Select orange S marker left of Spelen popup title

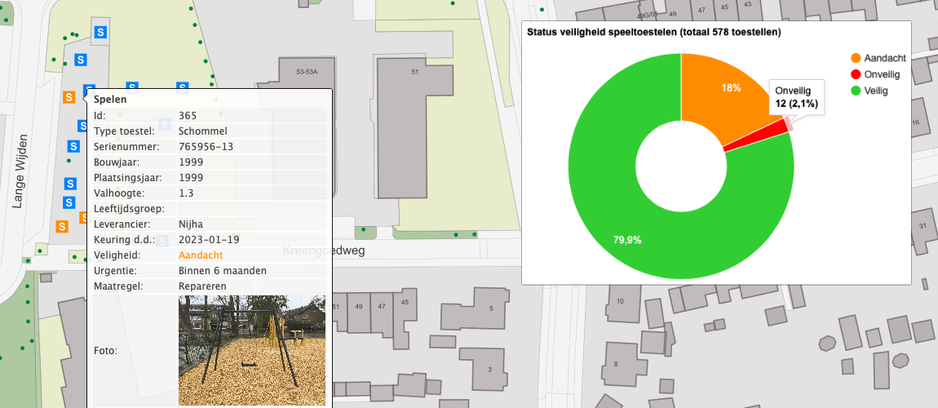[69, 96]
